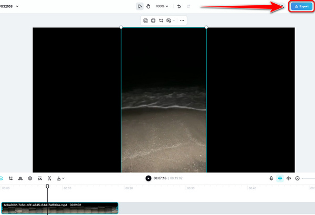Expand chevron beside replace media icon
Viewport: 315px width, 215px height.
174,20
